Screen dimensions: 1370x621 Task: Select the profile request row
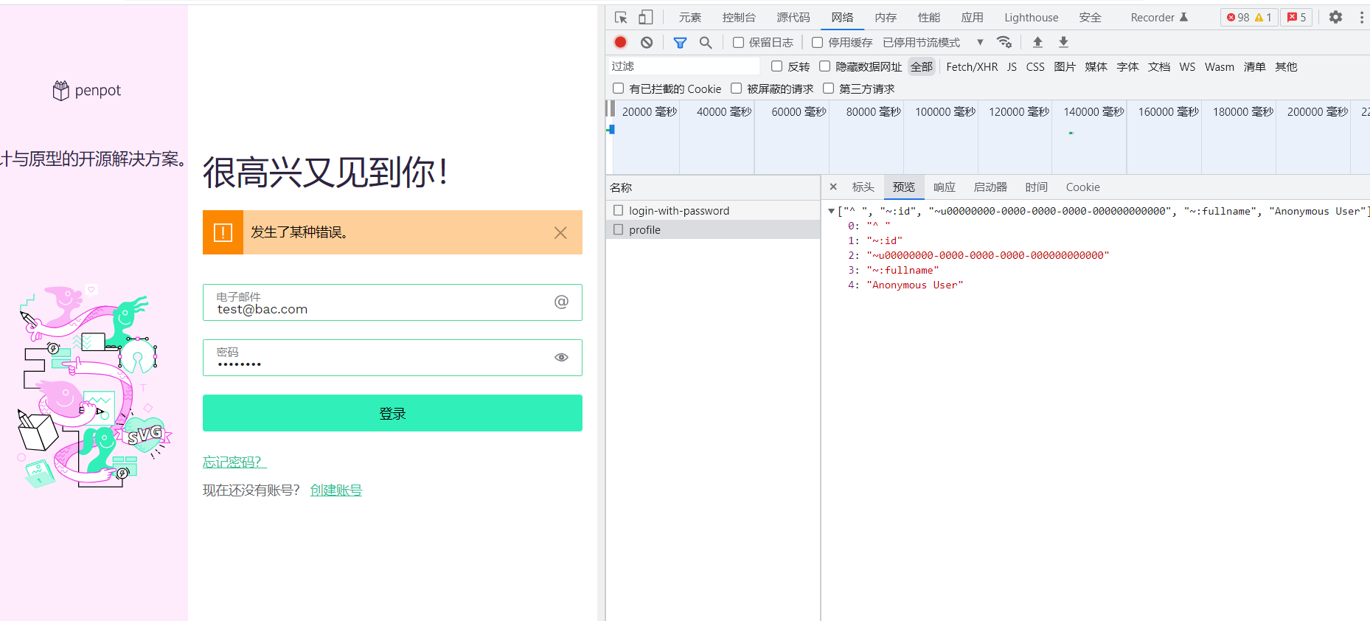coord(713,229)
